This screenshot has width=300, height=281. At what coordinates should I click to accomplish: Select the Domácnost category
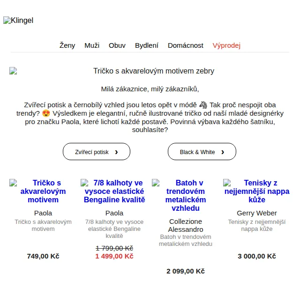pyautogui.click(x=186, y=45)
